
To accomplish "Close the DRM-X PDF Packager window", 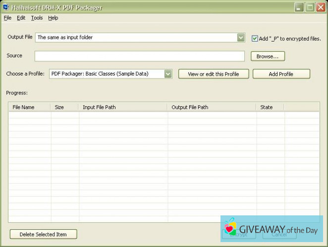I will pyautogui.click(x=320, y=7).
